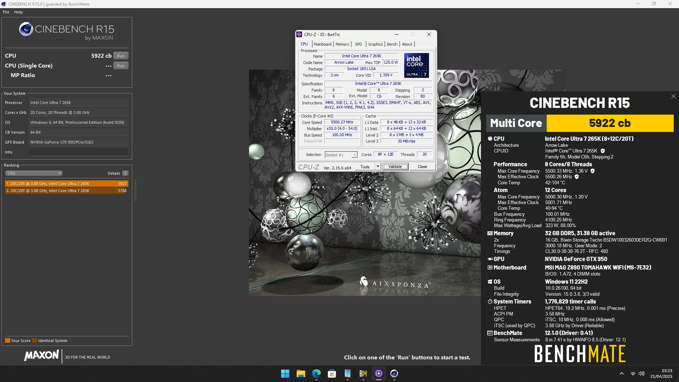Click CPU-Z window title icon
Screen dimensions: 679x382
(300, 34)
